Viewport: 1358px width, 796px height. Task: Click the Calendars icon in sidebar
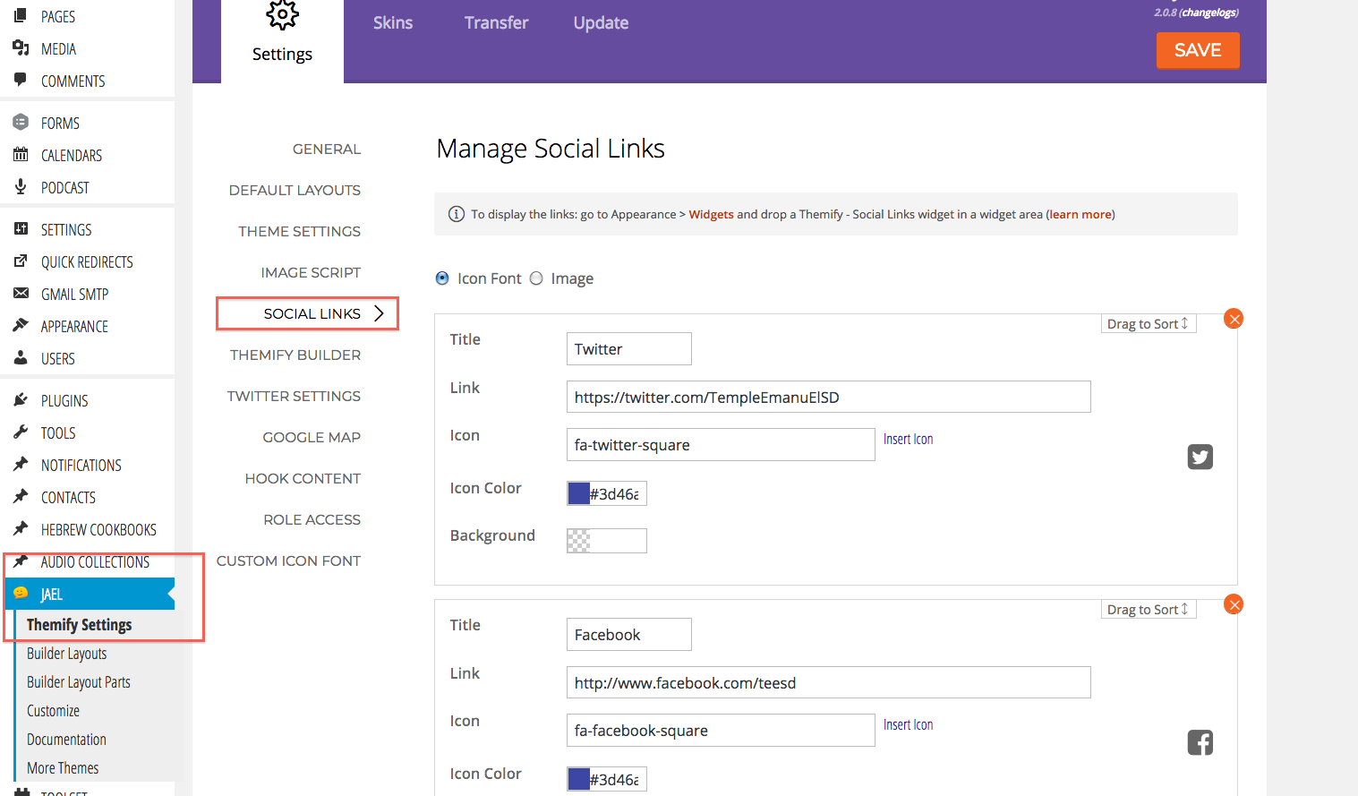pyautogui.click(x=21, y=155)
